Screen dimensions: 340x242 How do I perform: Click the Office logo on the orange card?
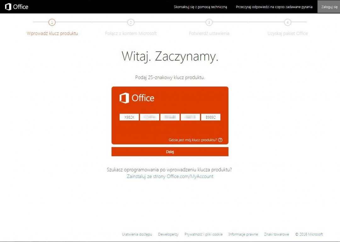click(x=137, y=98)
